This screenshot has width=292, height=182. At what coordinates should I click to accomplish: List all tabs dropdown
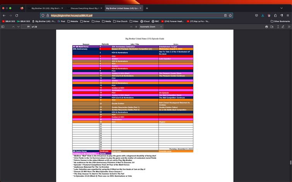coord(282,8)
